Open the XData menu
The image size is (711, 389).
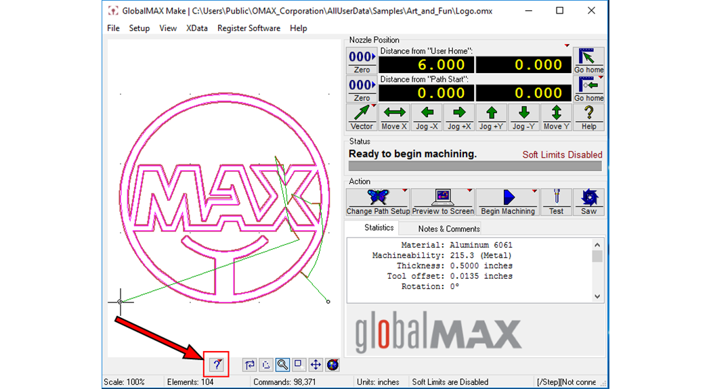[197, 28]
